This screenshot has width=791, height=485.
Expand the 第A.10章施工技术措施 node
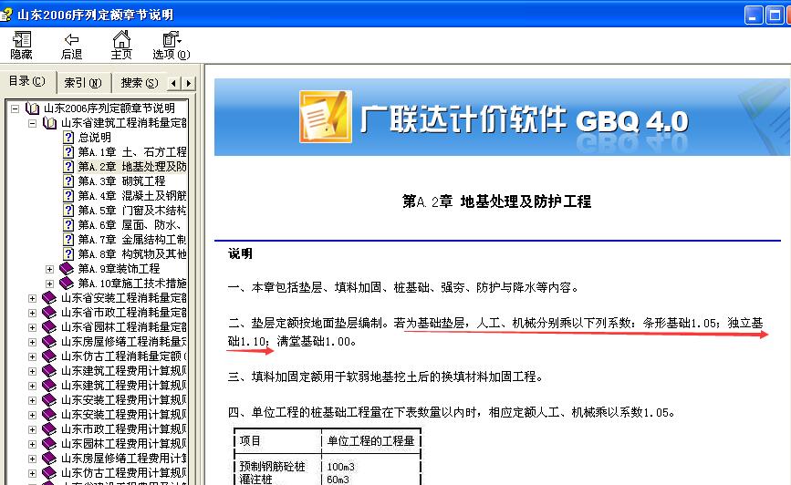49,284
